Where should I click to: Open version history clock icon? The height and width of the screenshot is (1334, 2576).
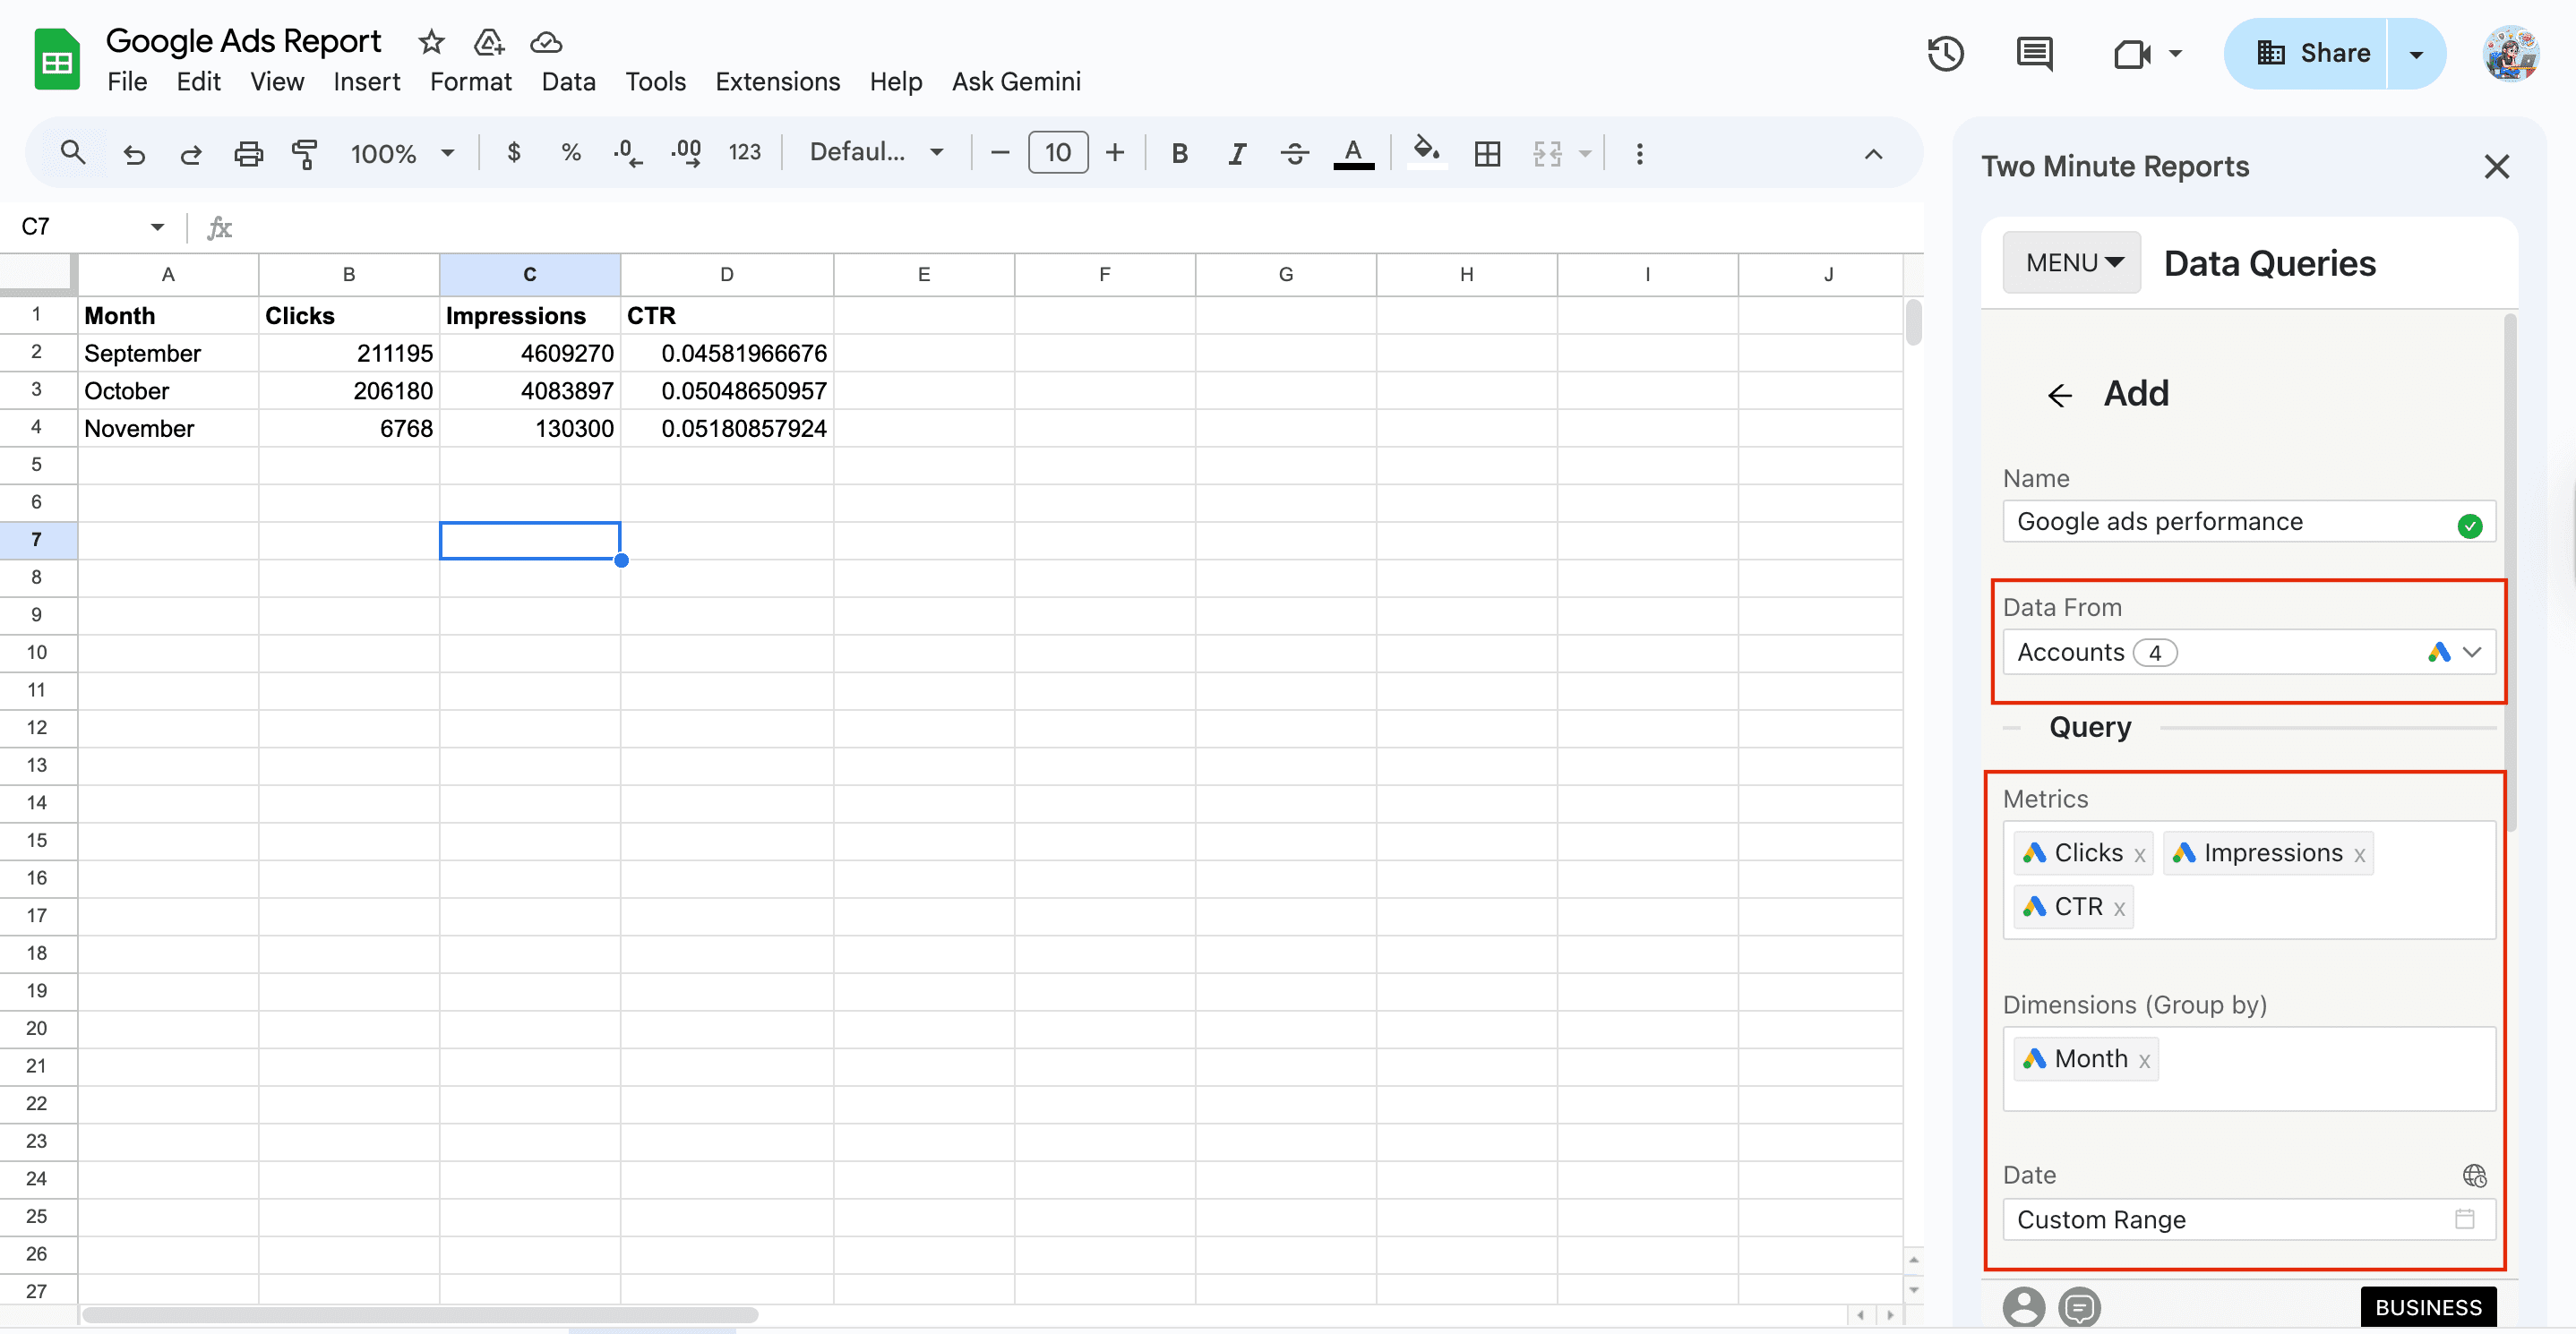[1945, 53]
